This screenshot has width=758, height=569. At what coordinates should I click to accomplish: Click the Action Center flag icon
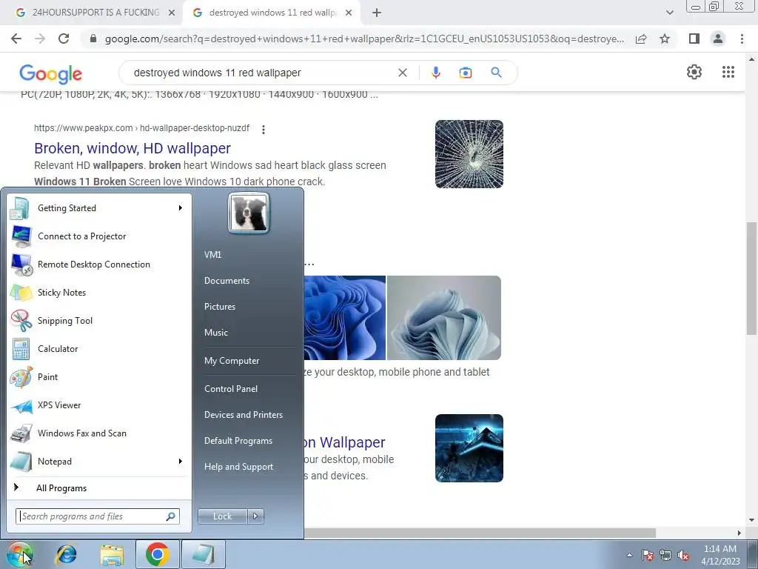click(x=648, y=556)
